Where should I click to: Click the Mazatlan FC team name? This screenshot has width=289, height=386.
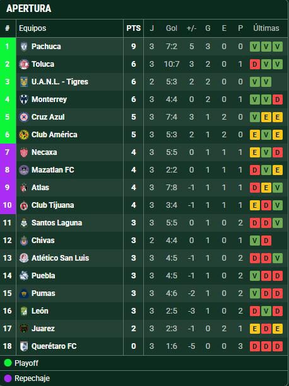point(53,170)
